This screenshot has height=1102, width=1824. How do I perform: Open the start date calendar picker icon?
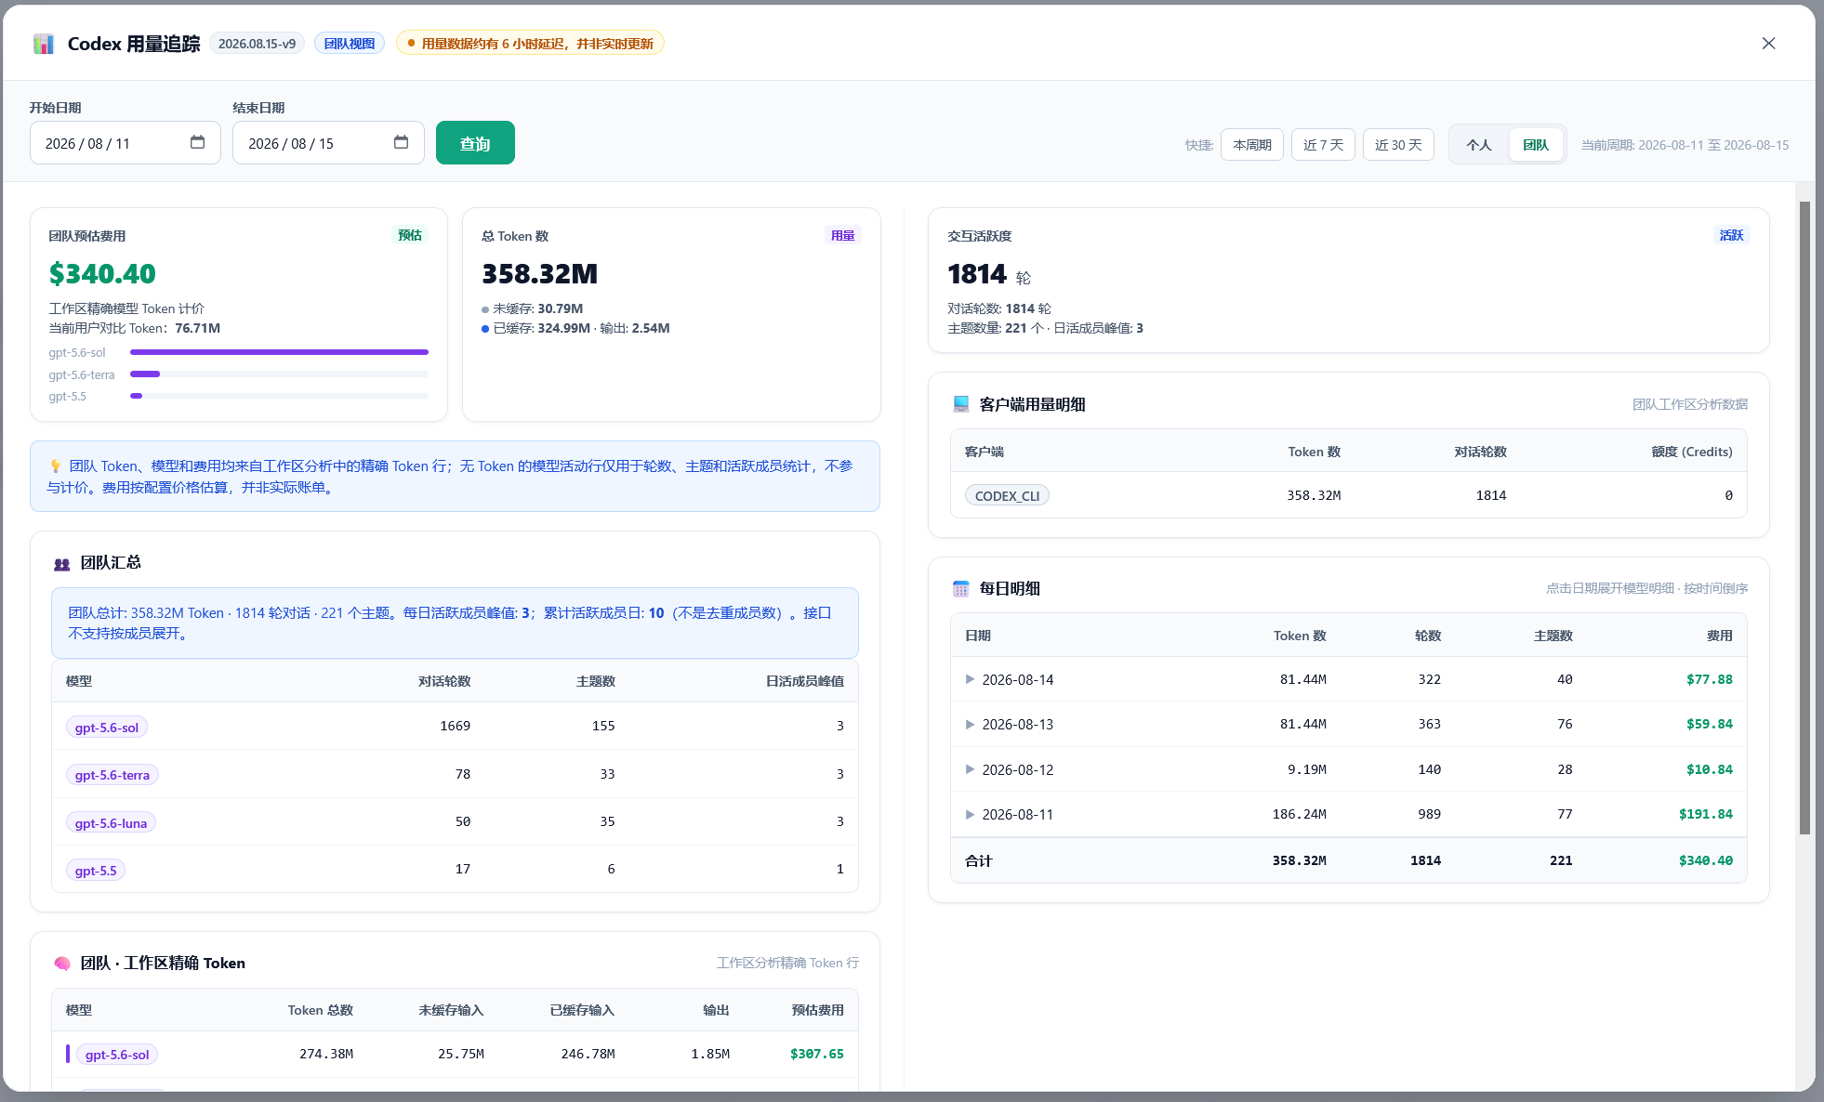(x=197, y=142)
